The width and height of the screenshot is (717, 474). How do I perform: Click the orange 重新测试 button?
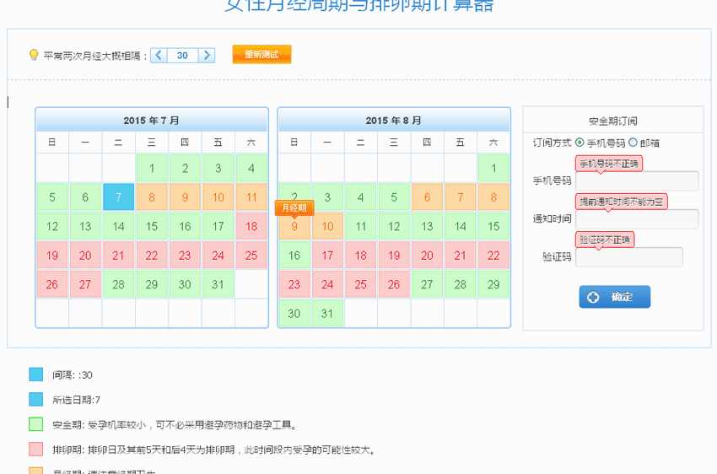(x=261, y=54)
